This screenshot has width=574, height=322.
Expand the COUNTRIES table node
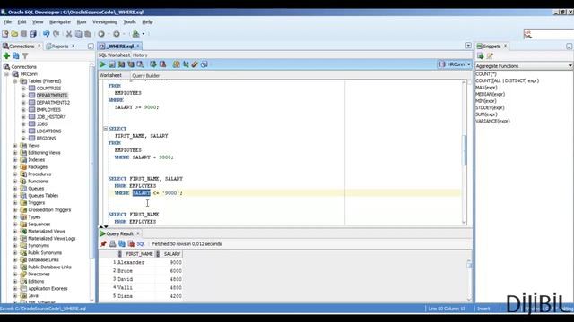(x=23, y=89)
